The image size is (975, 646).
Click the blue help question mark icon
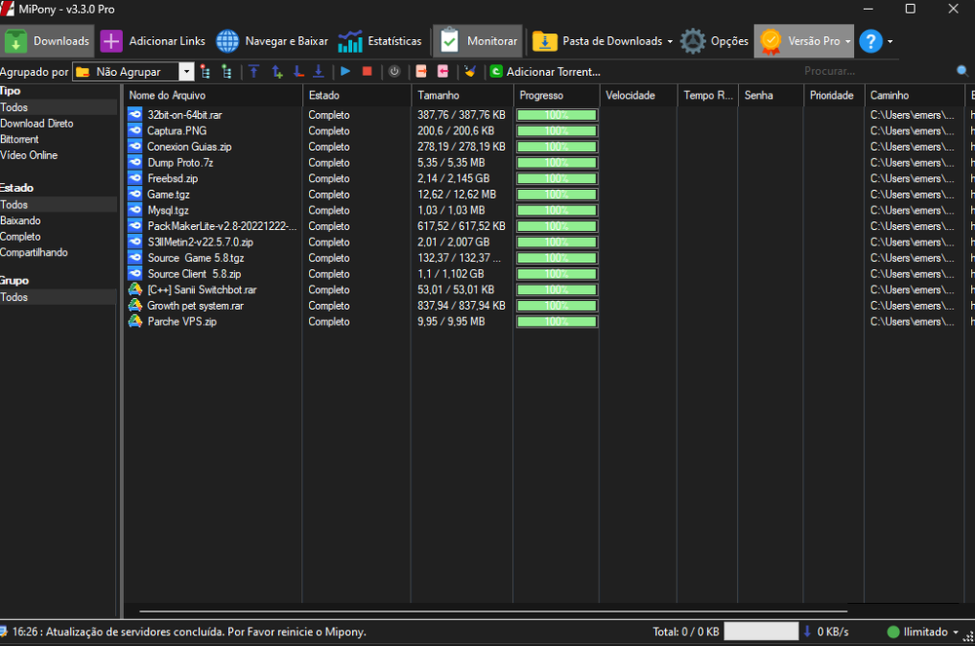tap(871, 41)
